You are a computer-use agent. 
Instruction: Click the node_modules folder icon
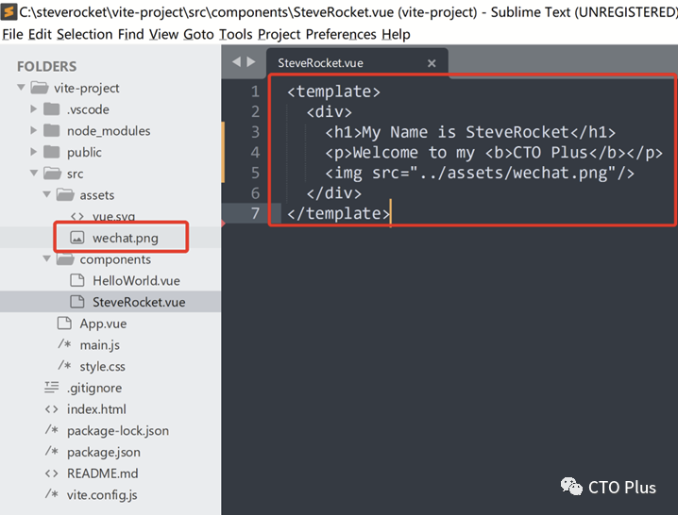click(x=52, y=131)
